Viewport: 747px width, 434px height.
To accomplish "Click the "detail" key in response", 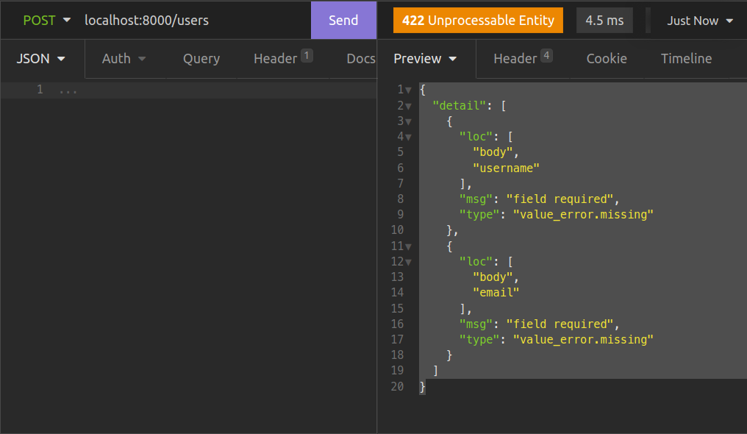I will point(459,105).
